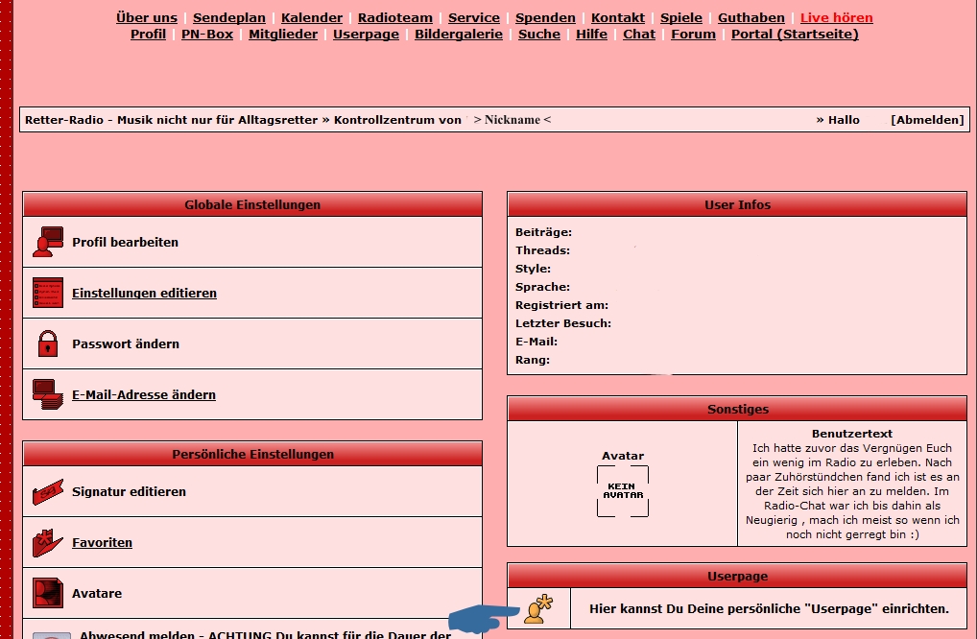
Task: Click the Avatare icon
Action: click(x=47, y=593)
